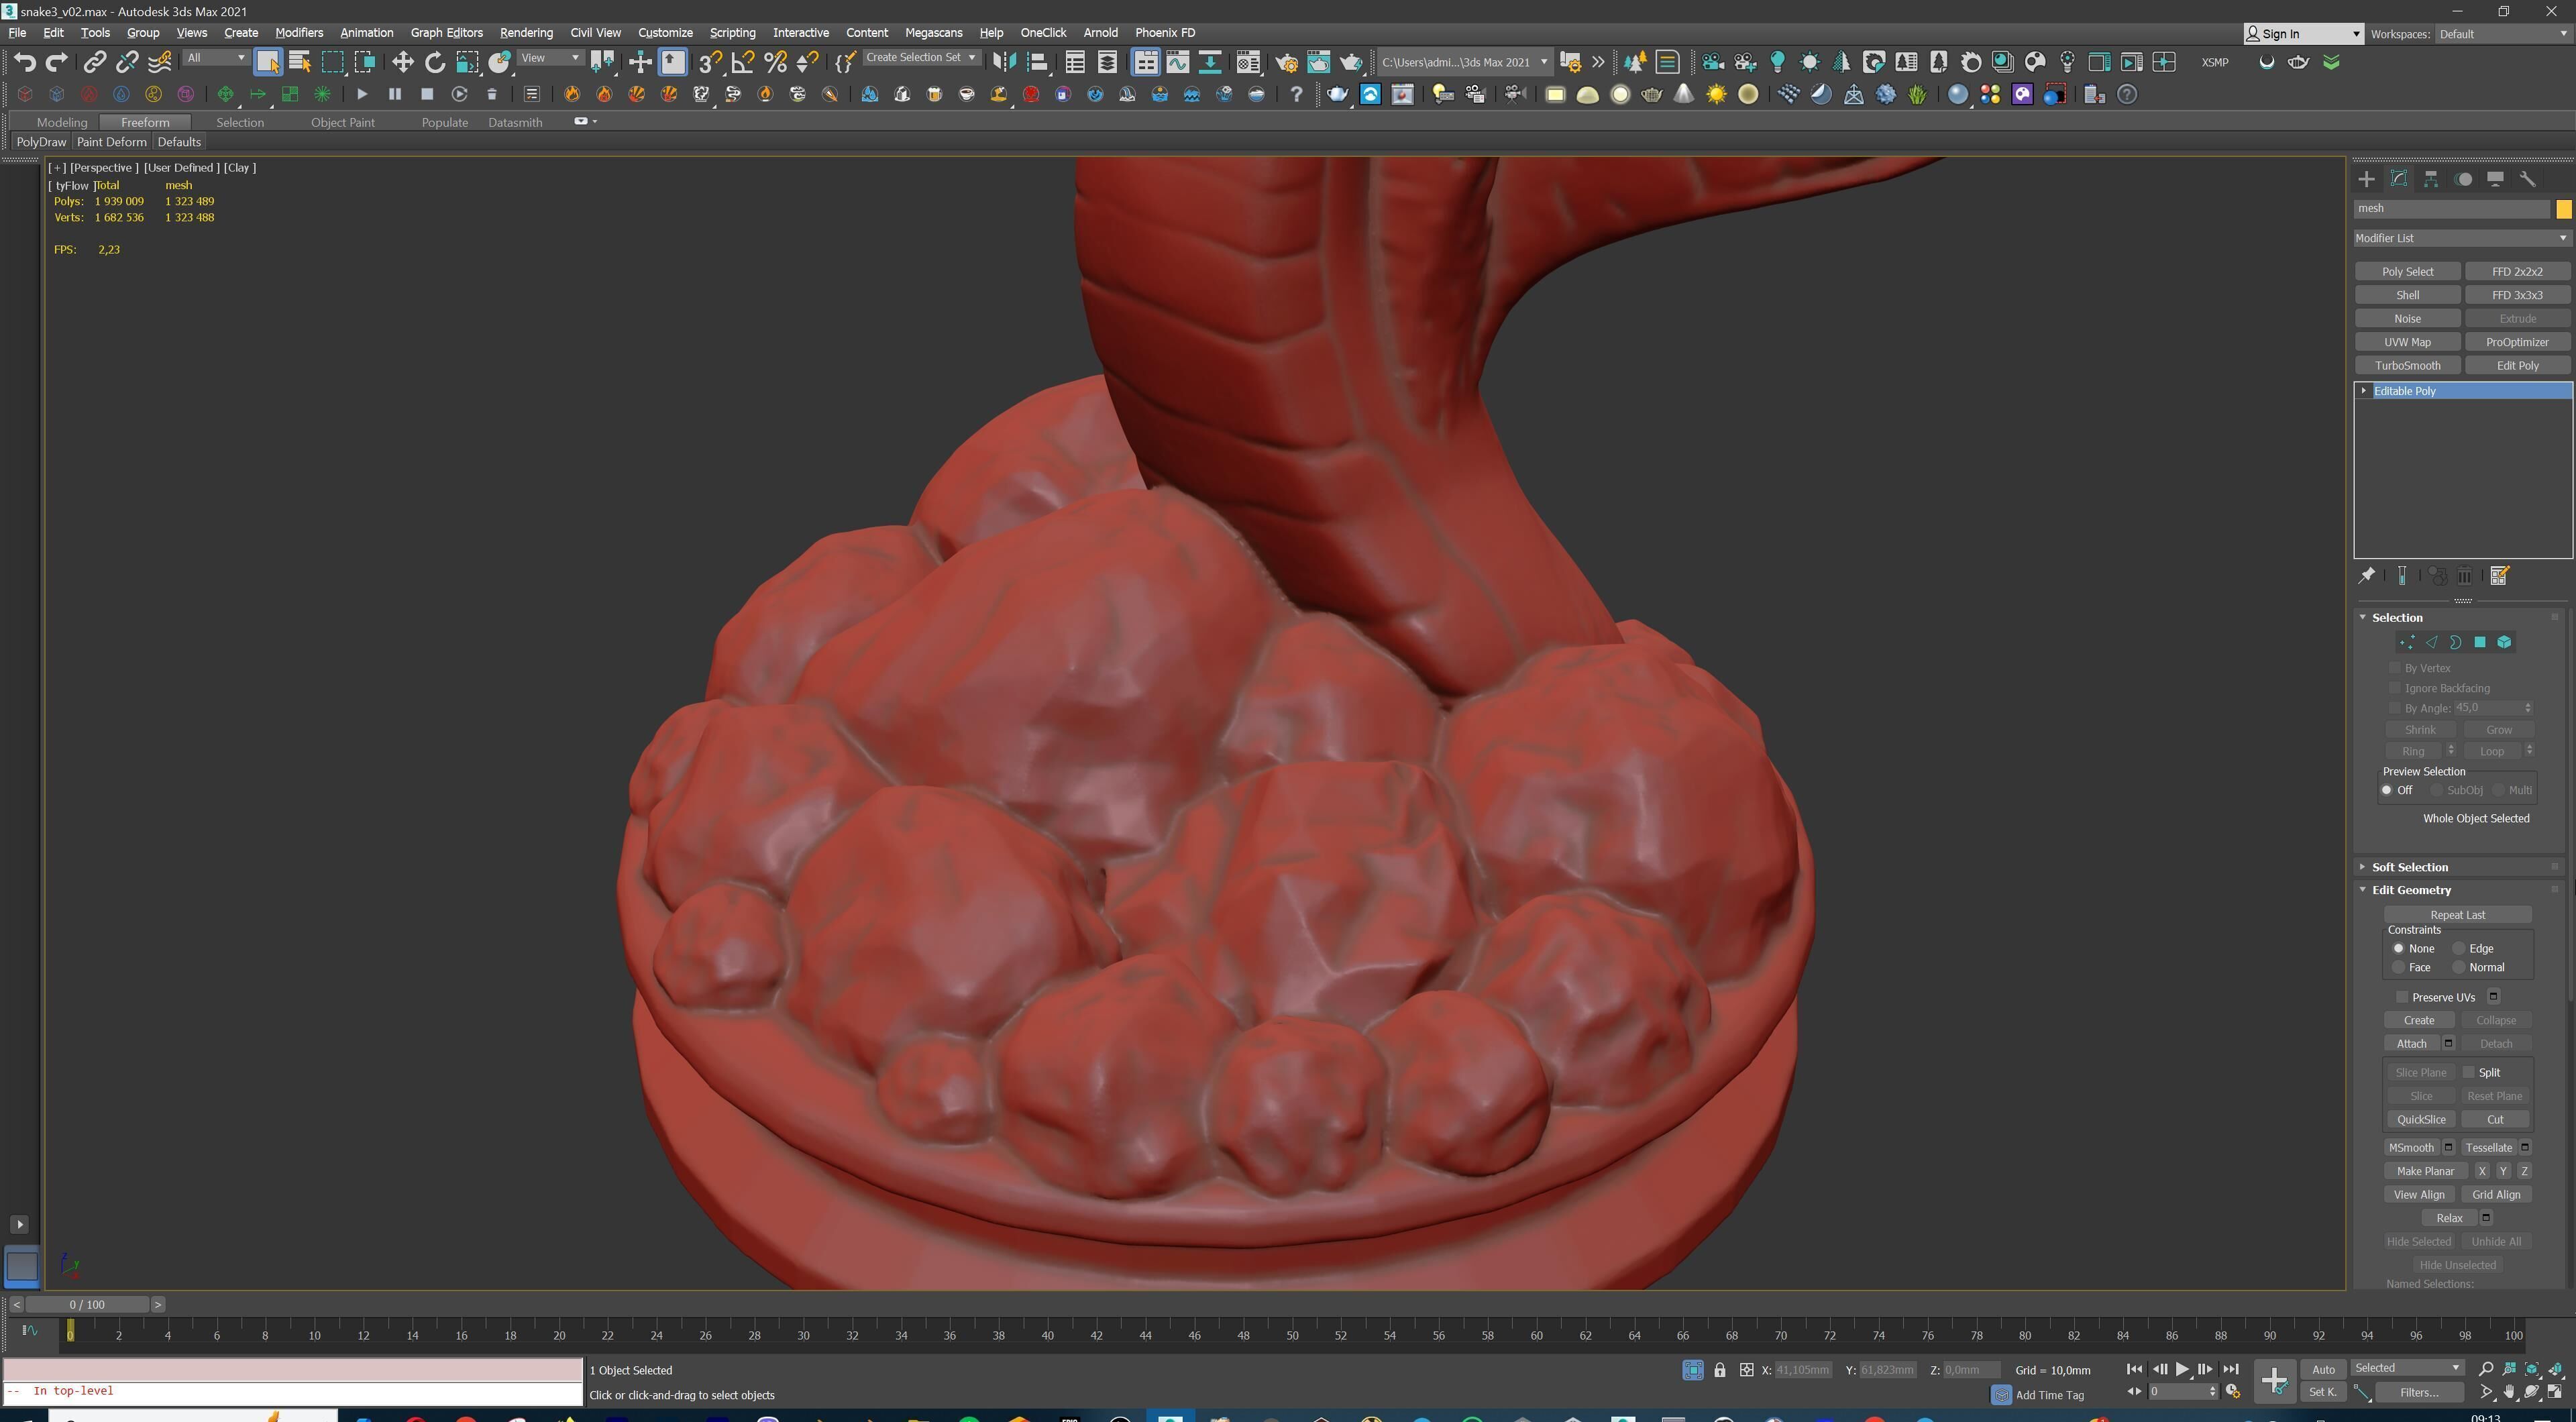Expand the Editable Poly stack entry
The width and height of the screenshot is (2576, 1422).
click(2364, 391)
